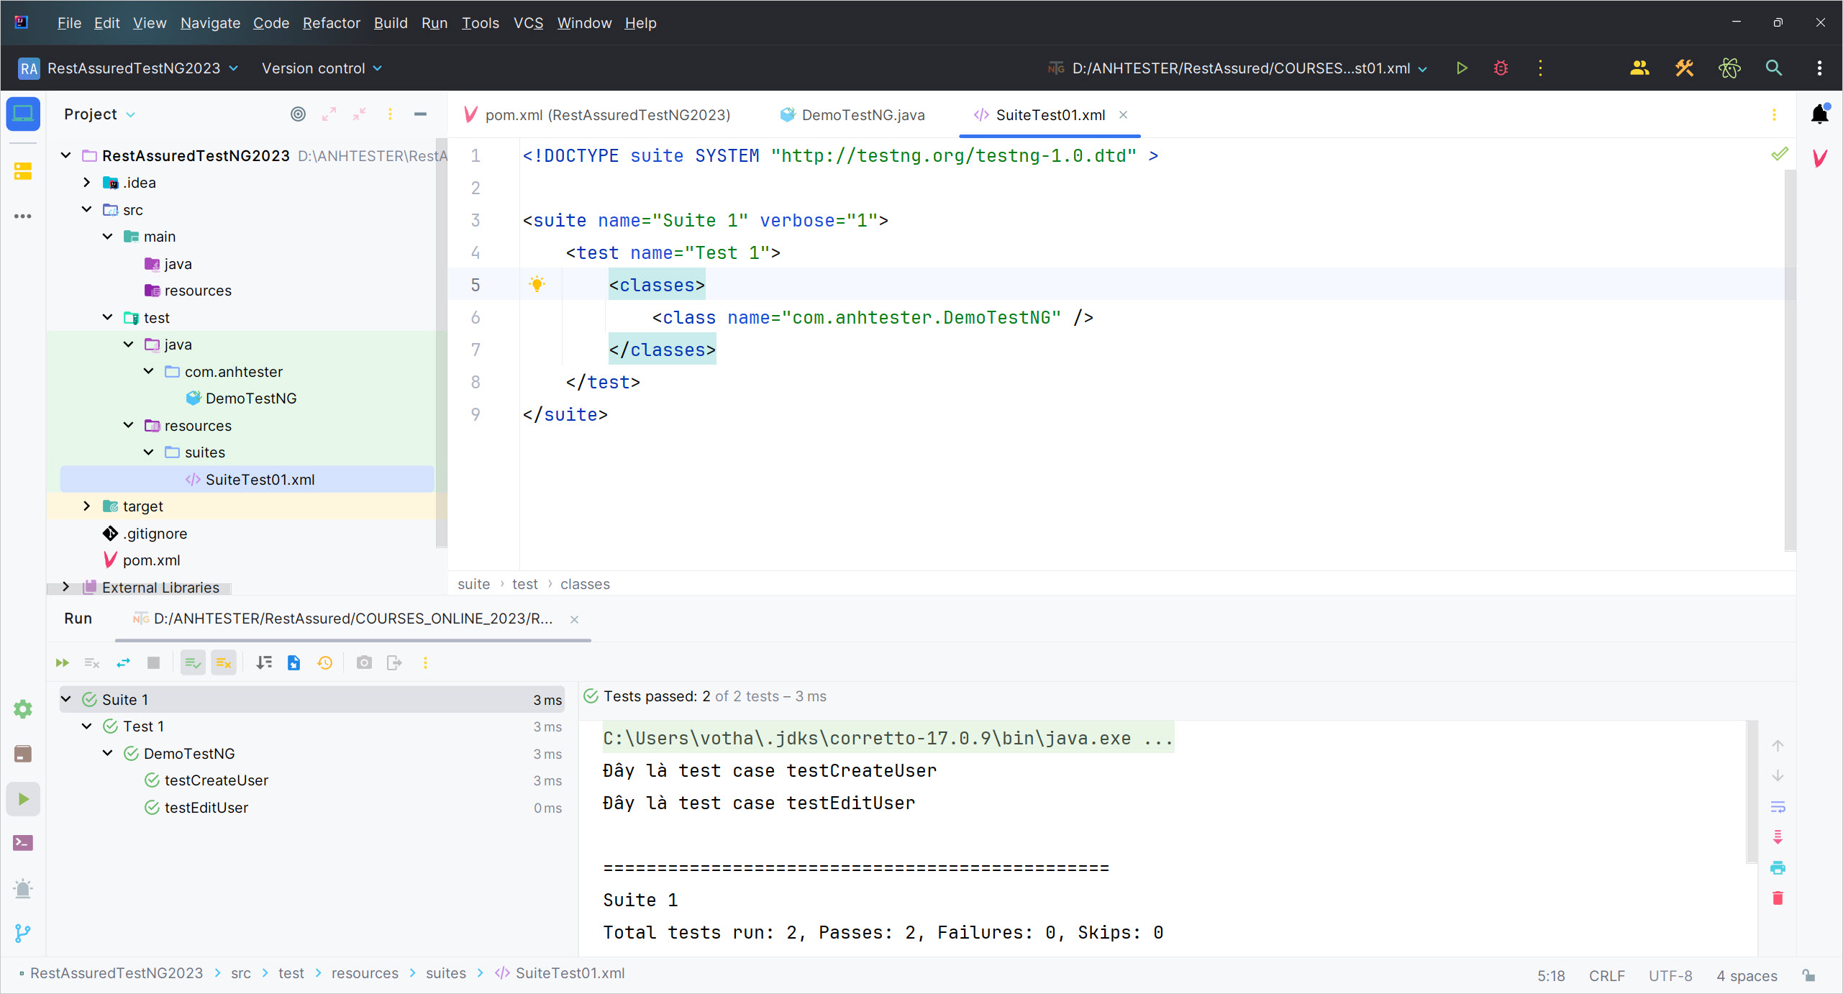Open the Build menu
The width and height of the screenshot is (1843, 994).
(x=391, y=23)
